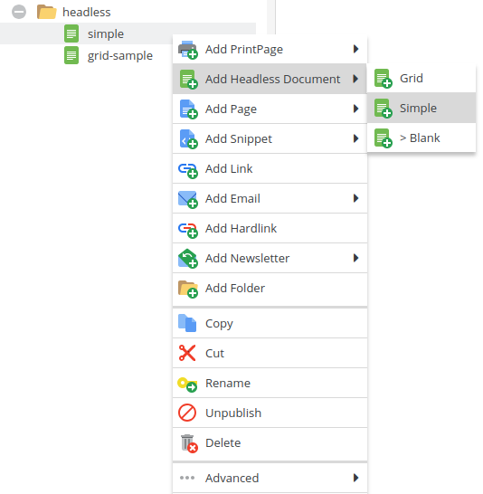The image size is (483, 494).
Task: Select Grid headless document type
Action: click(421, 78)
